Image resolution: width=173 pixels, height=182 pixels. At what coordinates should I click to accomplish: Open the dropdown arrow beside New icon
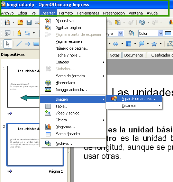pyautogui.click(x=13, y=22)
